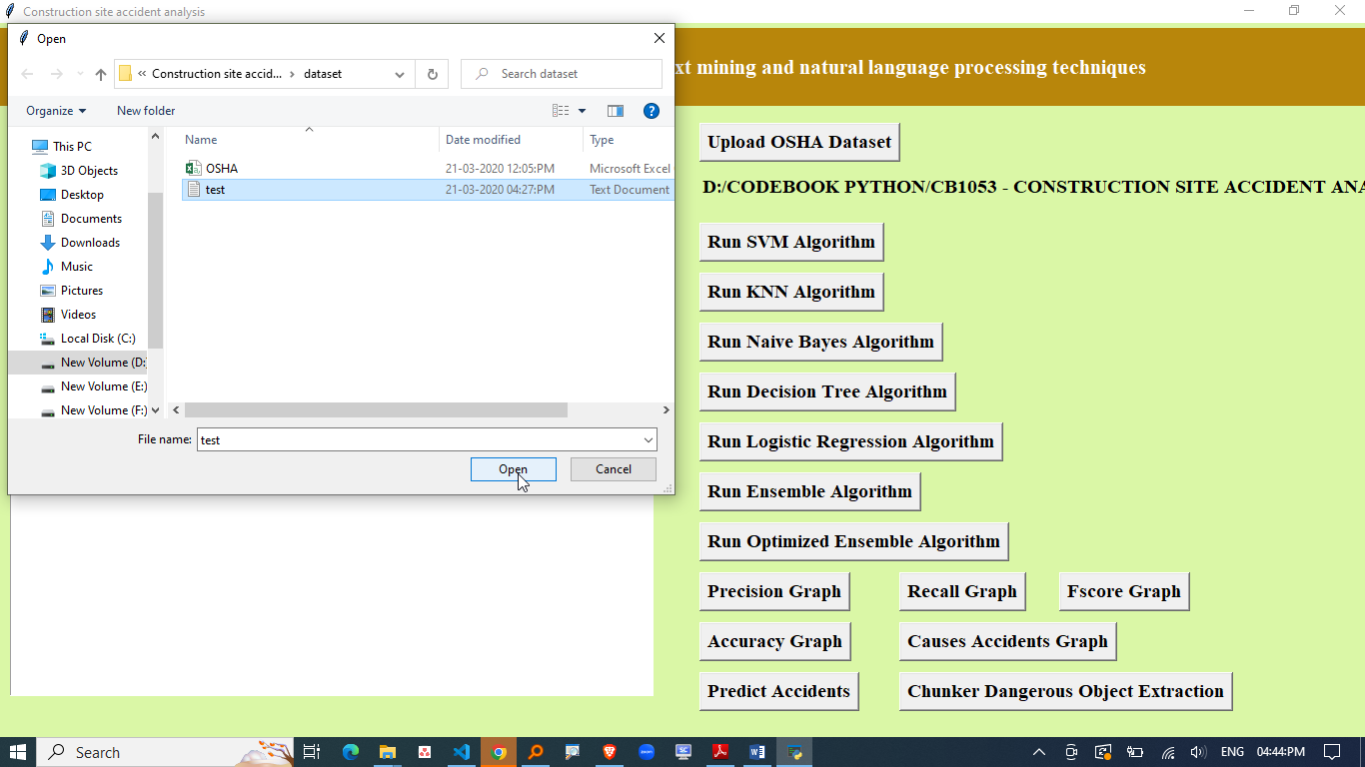Open Windows Start menu
The height and width of the screenshot is (767, 1365).
18,752
